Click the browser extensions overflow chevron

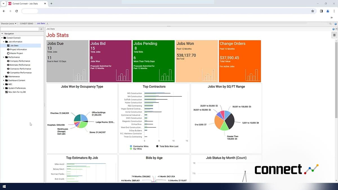point(332,17)
